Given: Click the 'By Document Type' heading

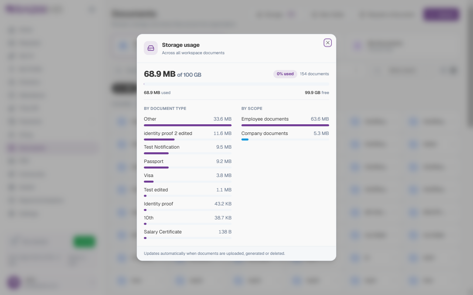Looking at the screenshot, I should point(165,108).
